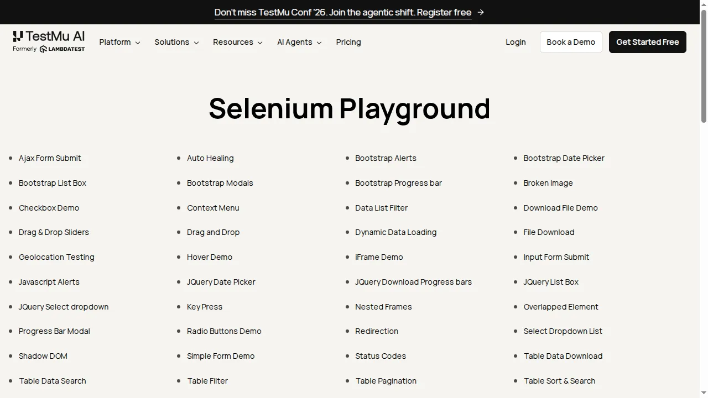Open the Auto Healing demo
The width and height of the screenshot is (708, 398).
click(x=210, y=158)
